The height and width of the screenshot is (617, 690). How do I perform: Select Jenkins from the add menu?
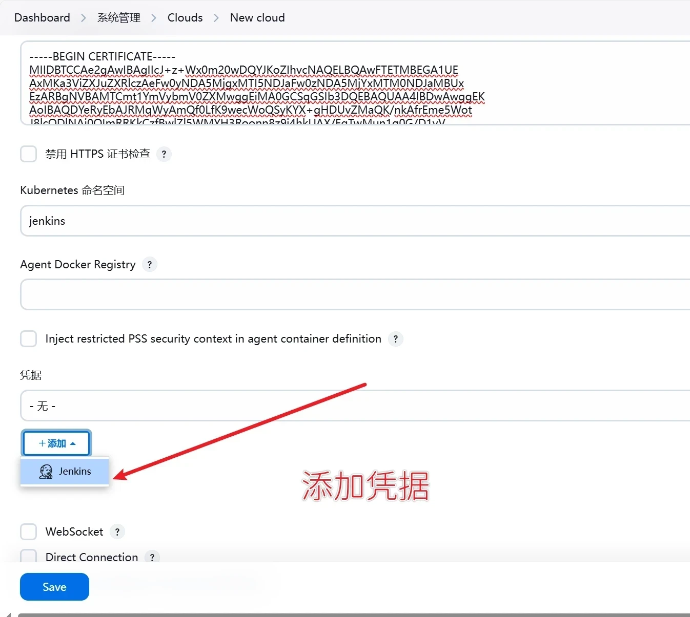tap(75, 472)
